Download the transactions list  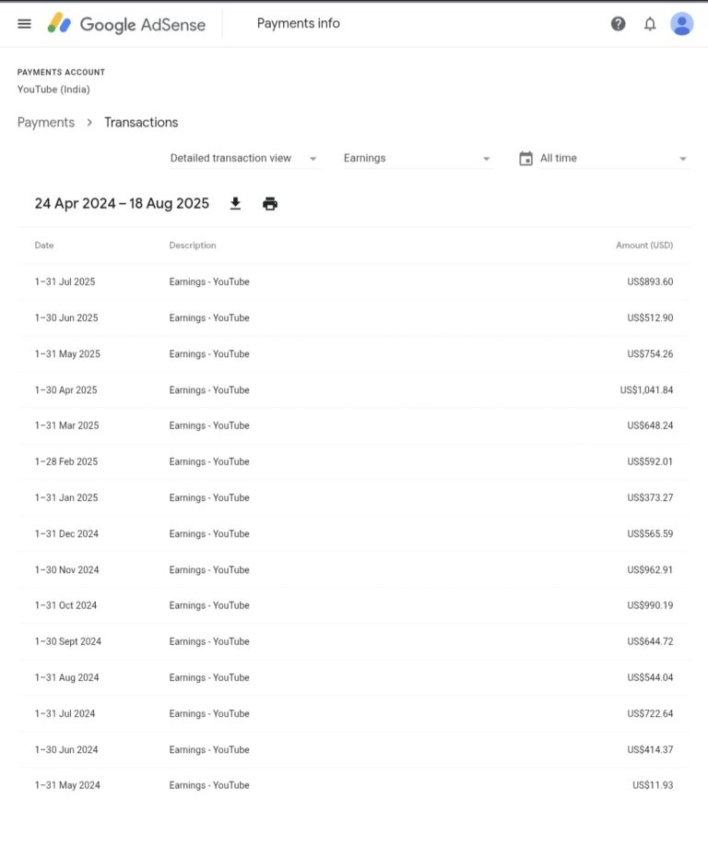235,204
